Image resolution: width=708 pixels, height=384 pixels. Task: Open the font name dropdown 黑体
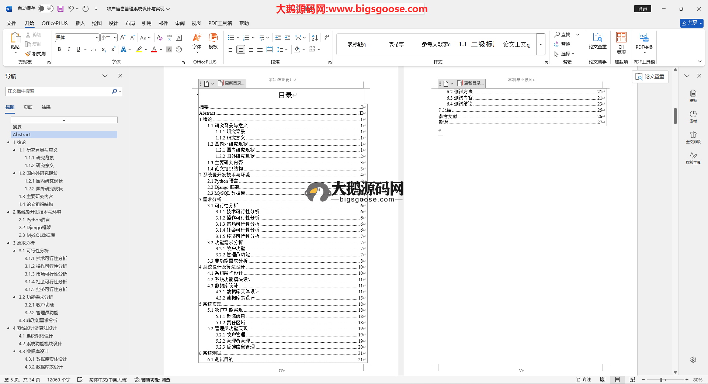coord(77,38)
